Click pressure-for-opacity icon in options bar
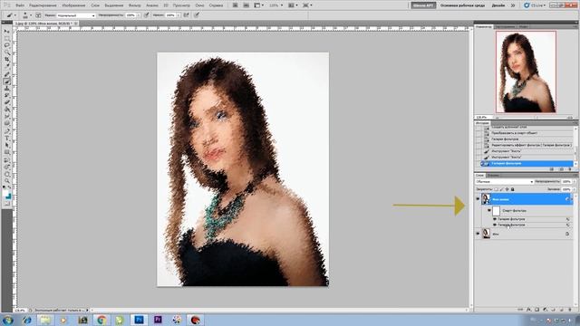Viewport: 580px width, 326px height. click(147, 15)
